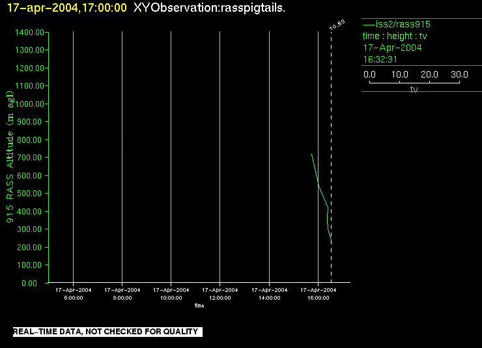
Task: Click the 10.60 label above dashed line
Action: [x=337, y=25]
